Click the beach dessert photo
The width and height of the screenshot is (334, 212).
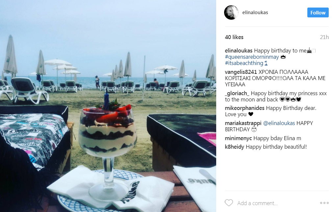point(108,106)
